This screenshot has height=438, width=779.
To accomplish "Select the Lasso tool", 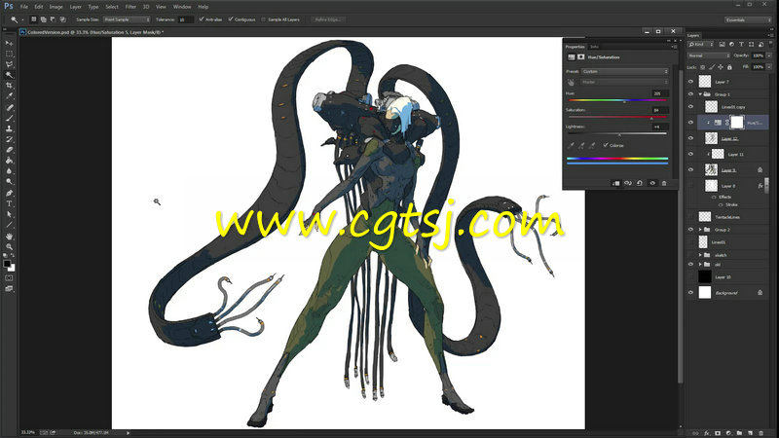I will [x=9, y=64].
